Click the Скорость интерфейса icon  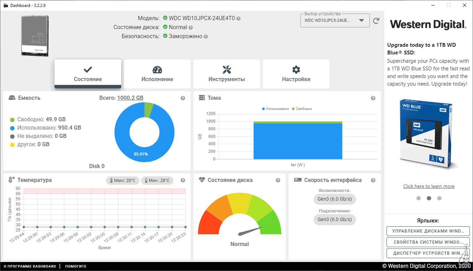(297, 180)
